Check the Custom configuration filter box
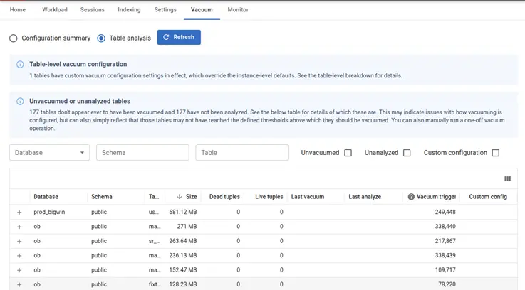The width and height of the screenshot is (525, 290). pyautogui.click(x=495, y=153)
